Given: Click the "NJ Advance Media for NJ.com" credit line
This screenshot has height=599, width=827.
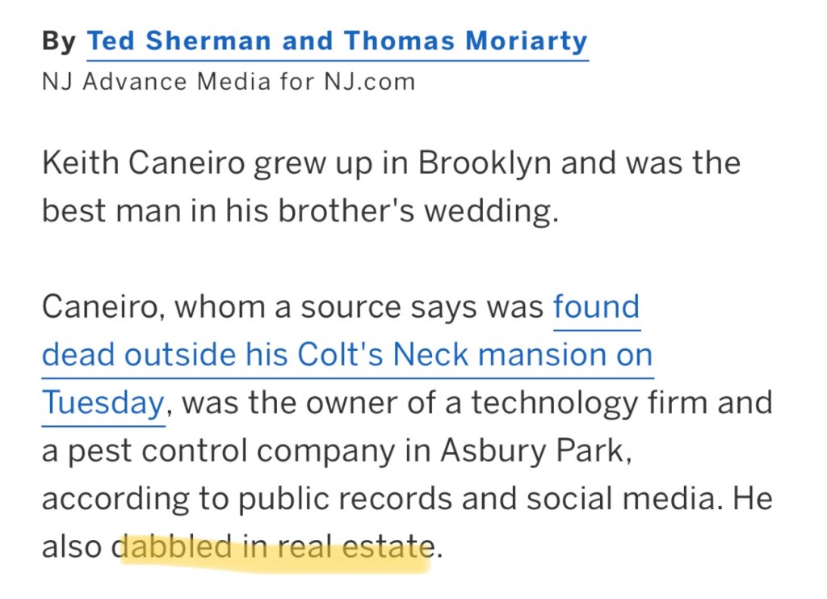Looking at the screenshot, I should pyautogui.click(x=229, y=82).
